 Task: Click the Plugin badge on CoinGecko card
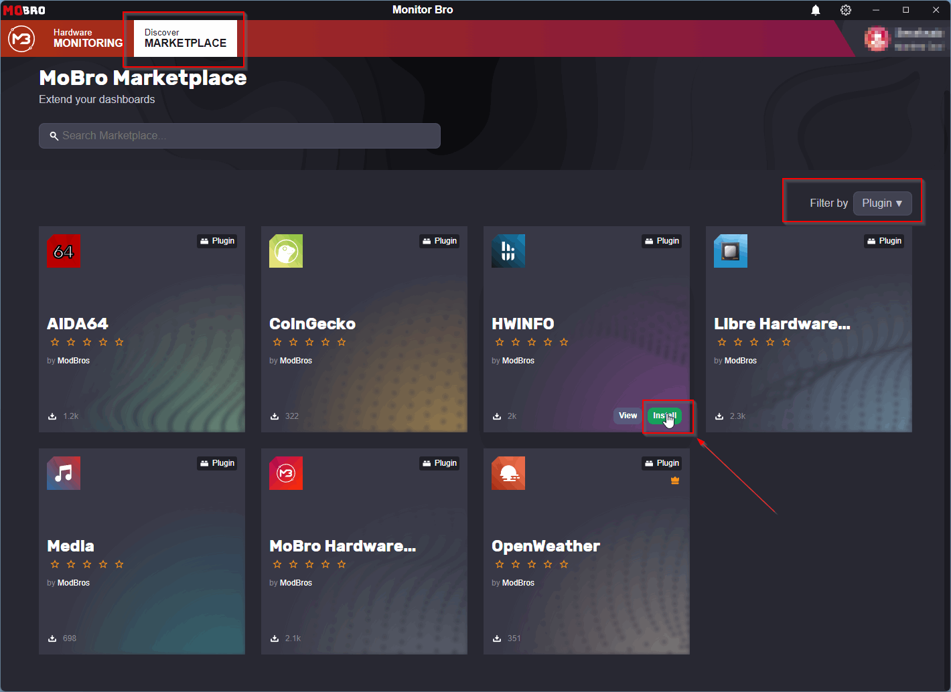point(439,241)
